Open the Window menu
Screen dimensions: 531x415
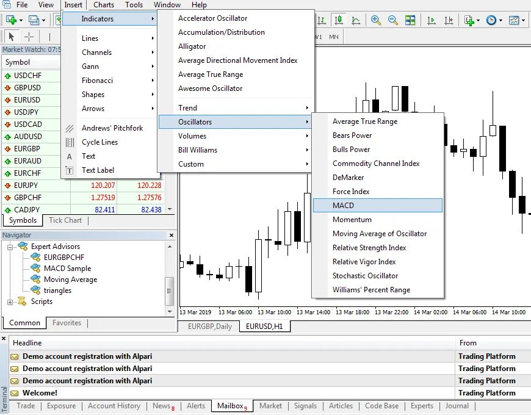tap(167, 5)
